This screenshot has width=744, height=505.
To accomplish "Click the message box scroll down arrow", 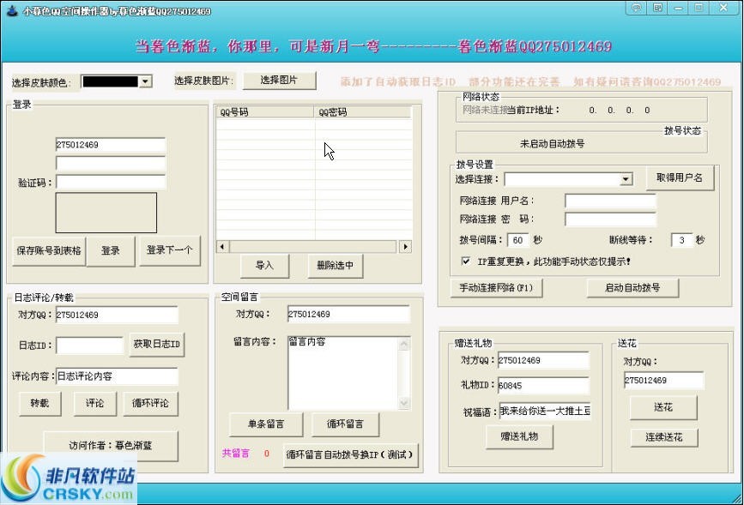I will point(404,403).
